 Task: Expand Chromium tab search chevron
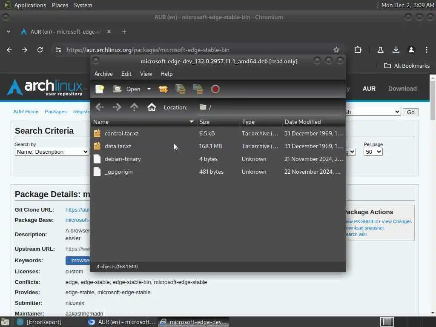click(x=9, y=32)
